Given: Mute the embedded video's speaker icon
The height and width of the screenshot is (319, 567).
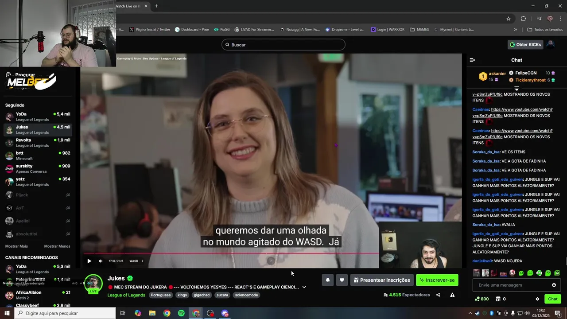Looking at the screenshot, I should point(101,261).
